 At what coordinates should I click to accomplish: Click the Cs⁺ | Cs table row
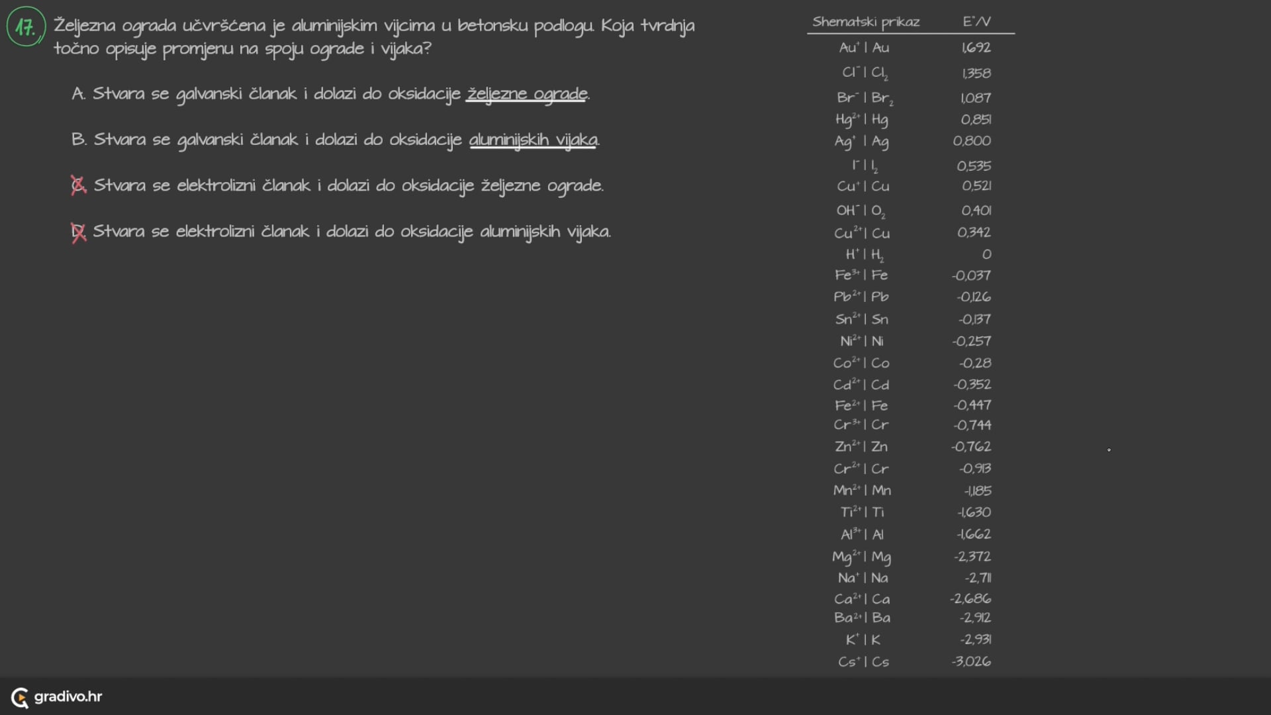[x=863, y=661]
